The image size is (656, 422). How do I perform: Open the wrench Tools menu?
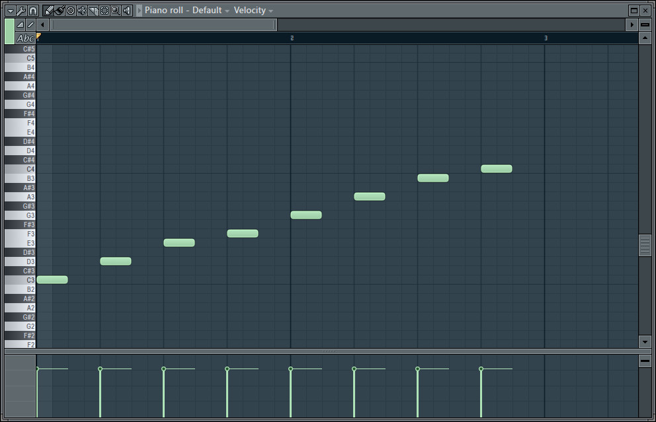click(x=22, y=11)
